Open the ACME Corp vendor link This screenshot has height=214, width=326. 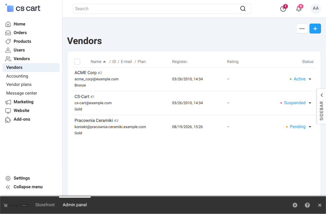pyautogui.click(x=85, y=73)
